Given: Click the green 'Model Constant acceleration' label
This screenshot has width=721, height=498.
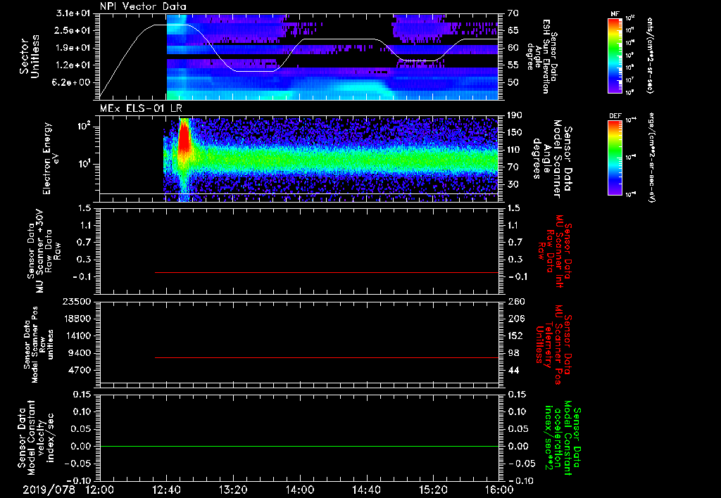Looking at the screenshot, I should coord(563,439).
